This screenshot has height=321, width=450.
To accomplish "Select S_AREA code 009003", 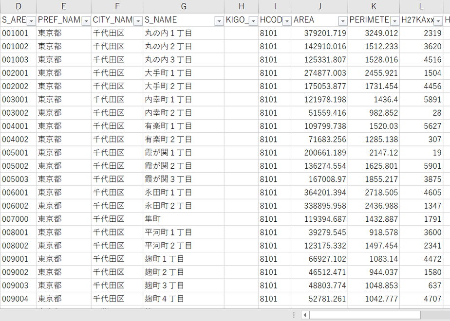I will 18,285.
